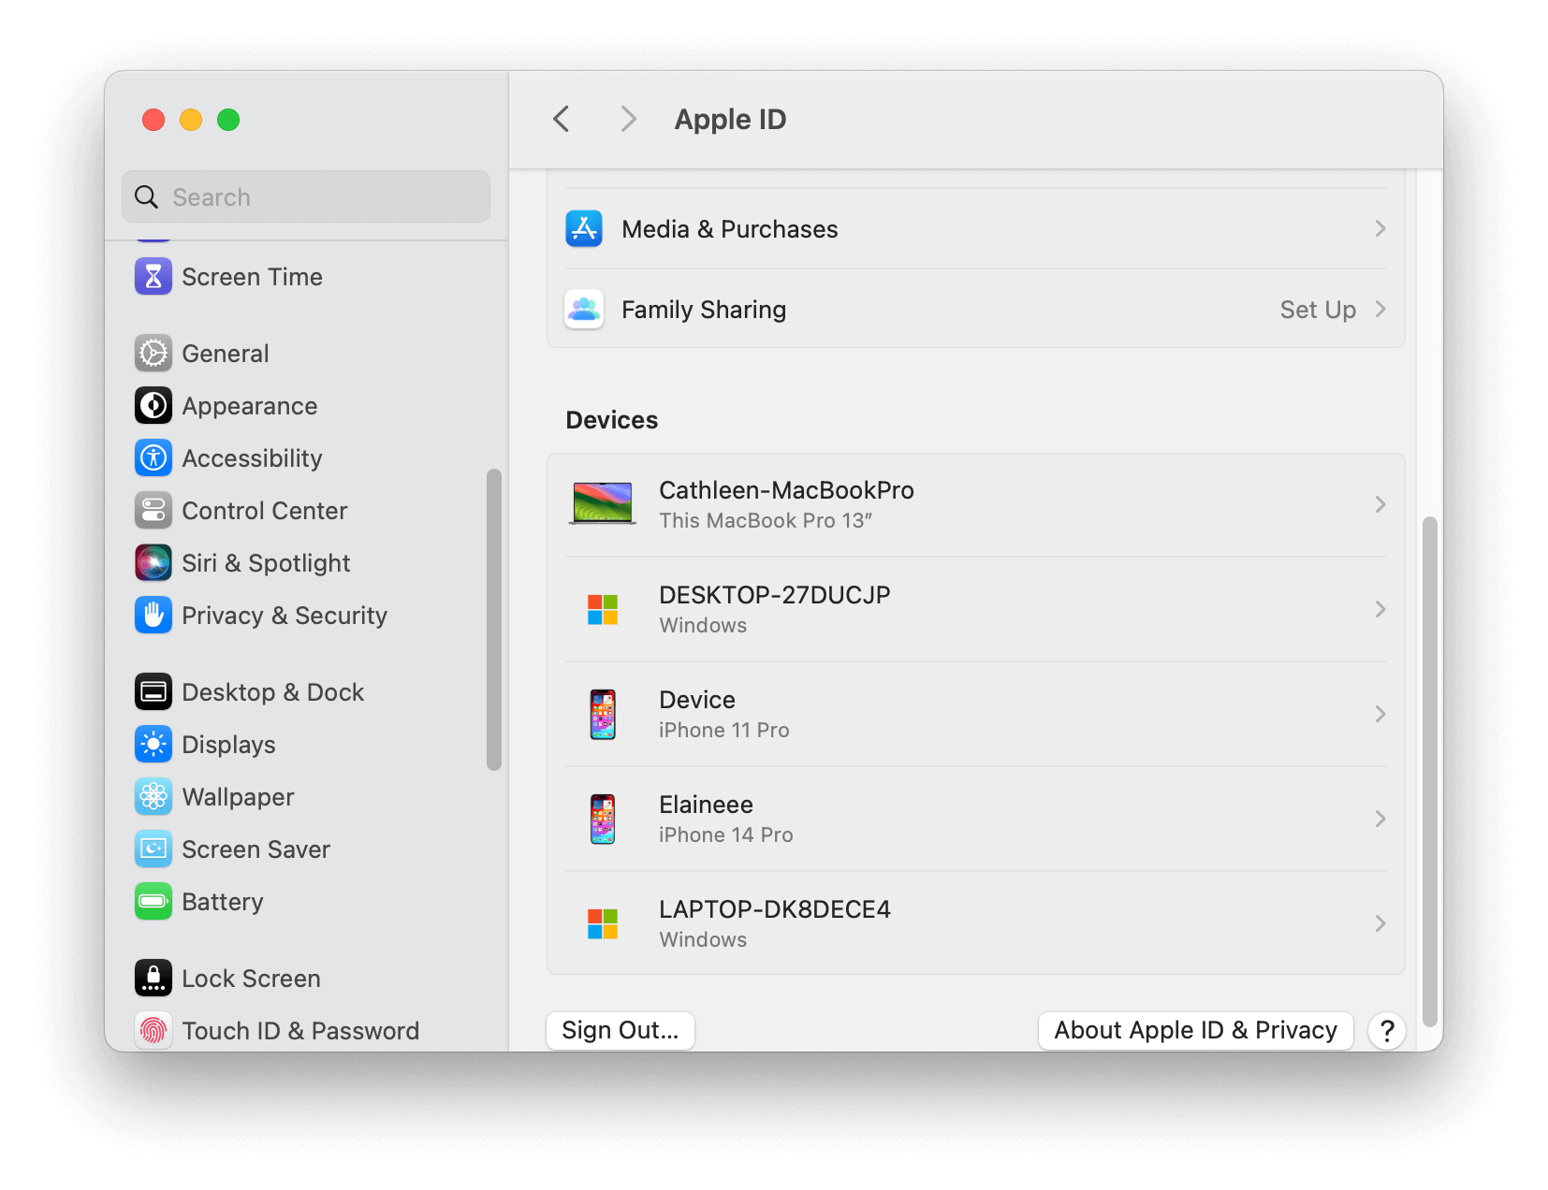Click the Accessibility icon in sidebar
Screen dimensions: 1548x1190
153,458
